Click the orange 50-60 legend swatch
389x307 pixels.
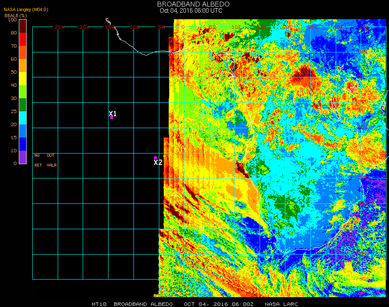pos(23,65)
